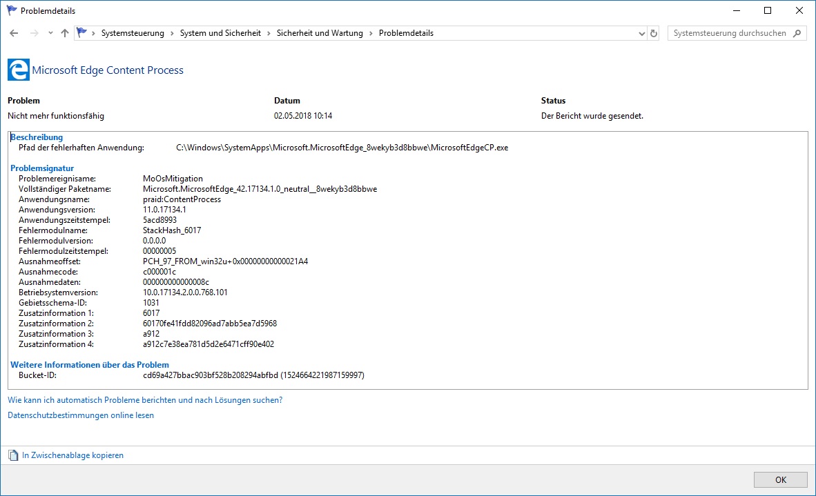Screen dimensions: 816x496
Task: Click the flag icon in address bar
Action: click(x=81, y=32)
